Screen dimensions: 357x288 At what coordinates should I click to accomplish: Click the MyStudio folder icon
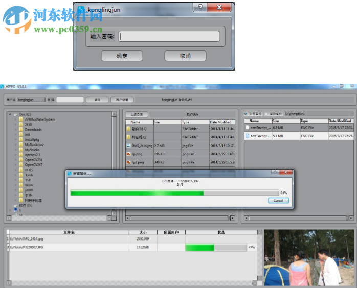pos(21,150)
